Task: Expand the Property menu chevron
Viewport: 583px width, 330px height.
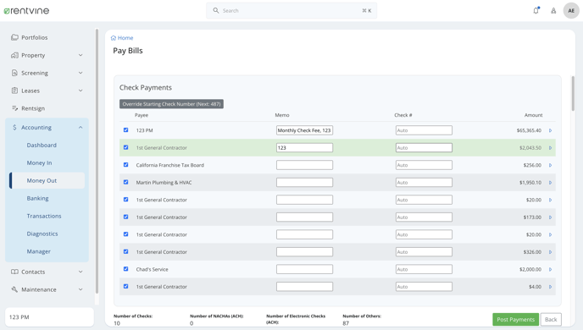Action: [x=81, y=55]
